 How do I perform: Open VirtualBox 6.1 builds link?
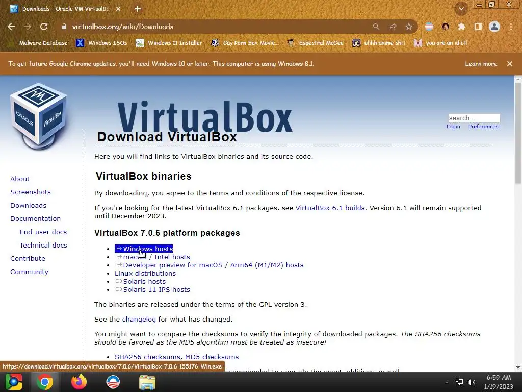coord(330,208)
